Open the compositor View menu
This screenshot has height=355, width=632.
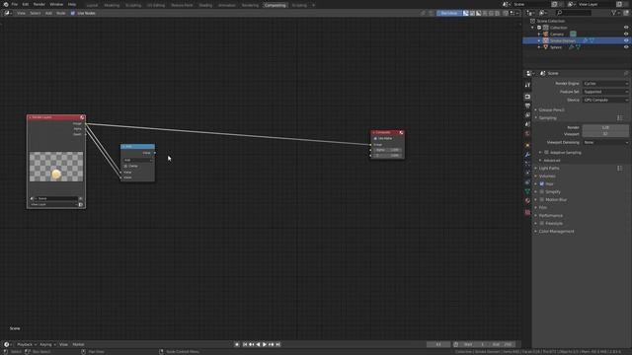point(21,13)
